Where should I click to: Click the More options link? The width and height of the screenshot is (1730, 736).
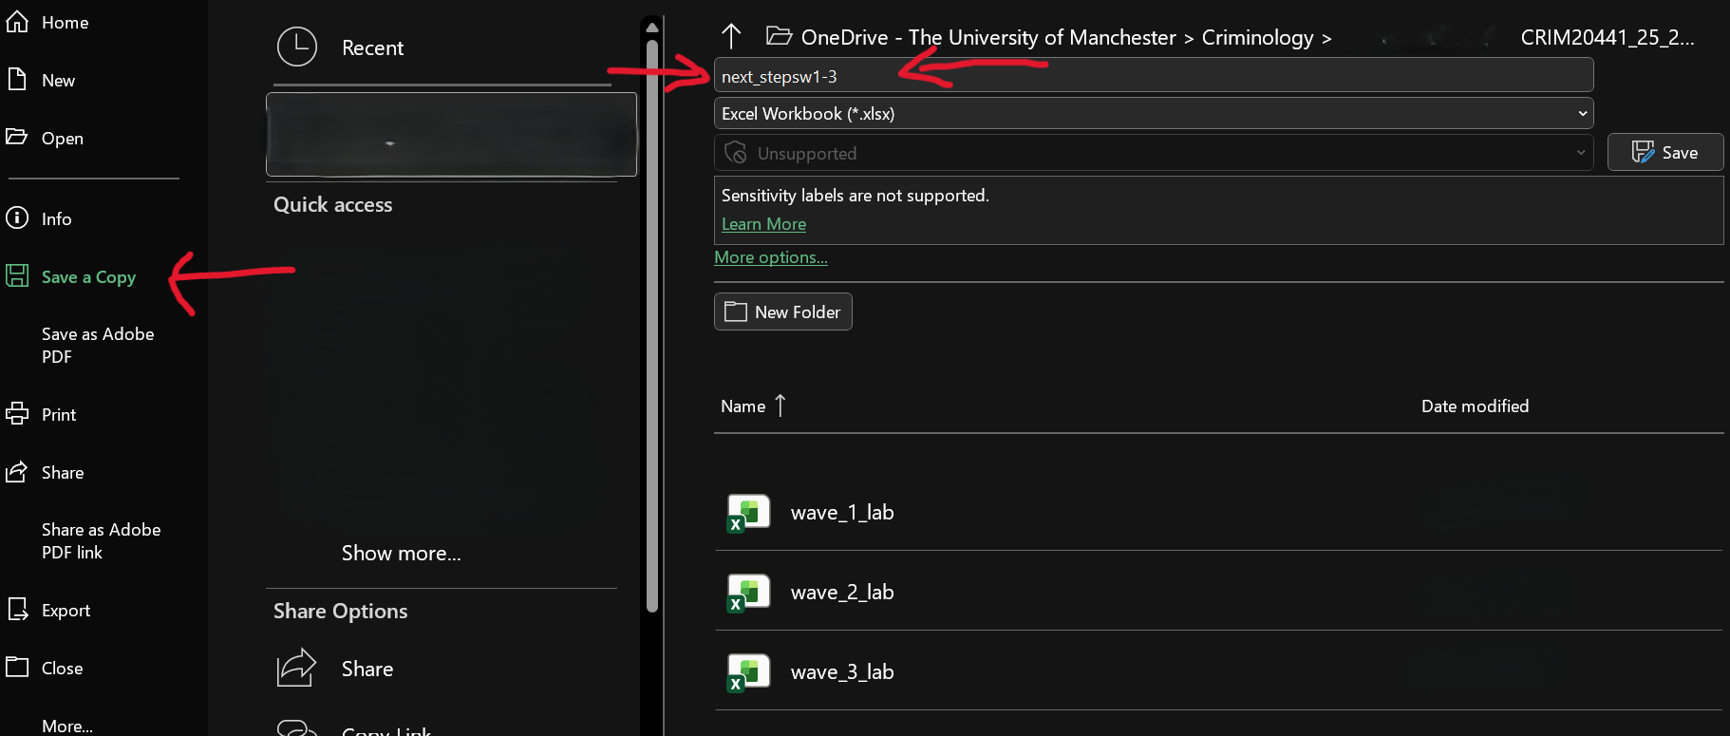(770, 257)
